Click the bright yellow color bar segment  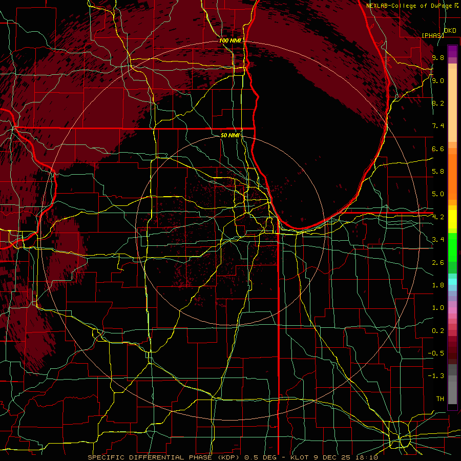tap(452, 219)
